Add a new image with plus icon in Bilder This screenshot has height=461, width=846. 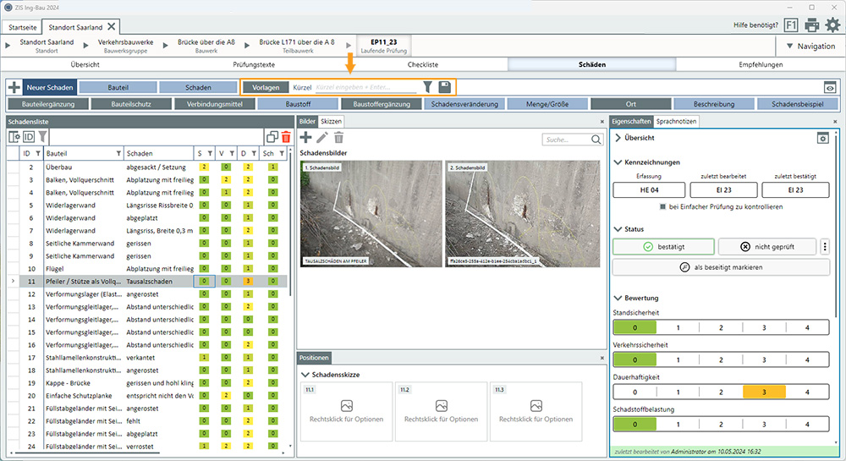coord(305,137)
